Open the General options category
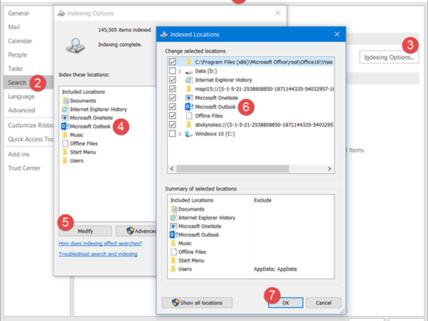 point(19,13)
